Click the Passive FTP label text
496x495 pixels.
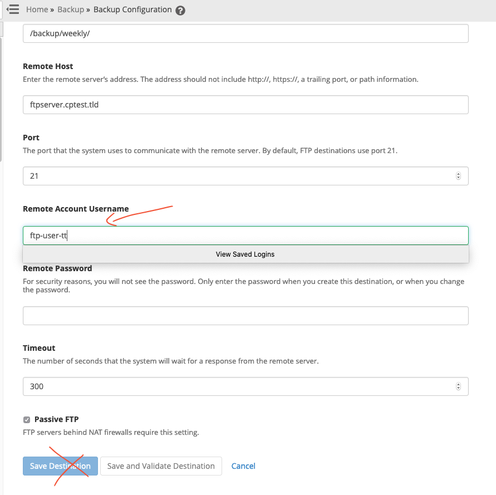[56, 419]
